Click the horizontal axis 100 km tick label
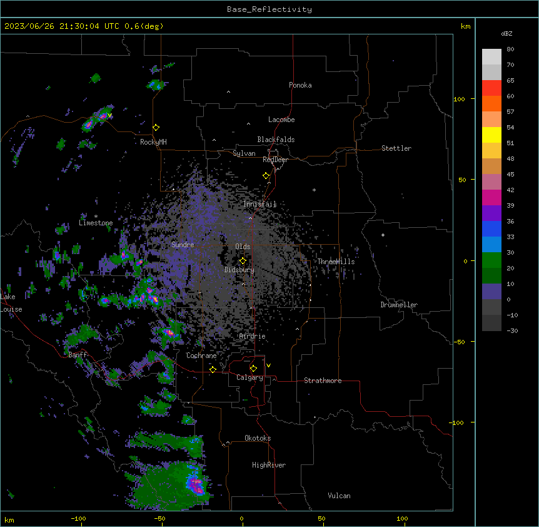Viewport: 539px width, 527px height. [402, 518]
